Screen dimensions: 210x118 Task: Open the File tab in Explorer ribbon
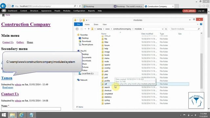click(78, 24)
